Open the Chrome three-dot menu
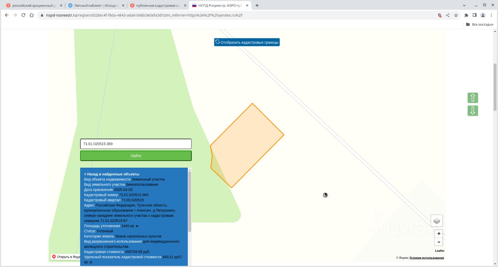The image size is (498, 267). [x=491, y=15]
